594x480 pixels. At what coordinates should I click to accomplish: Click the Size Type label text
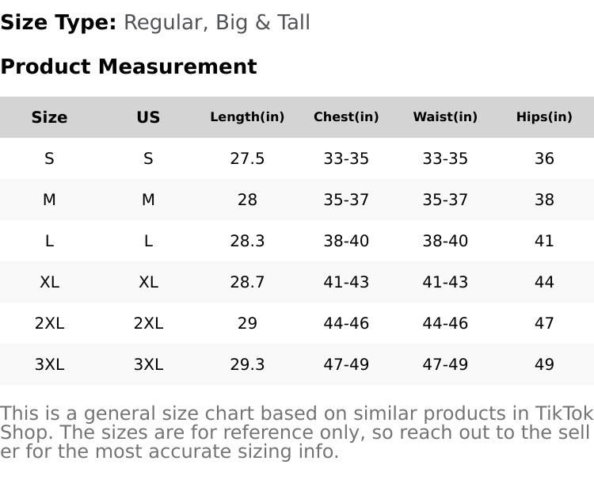coord(58,23)
